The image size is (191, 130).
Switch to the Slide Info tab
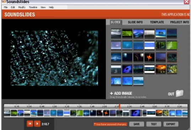[135, 22]
